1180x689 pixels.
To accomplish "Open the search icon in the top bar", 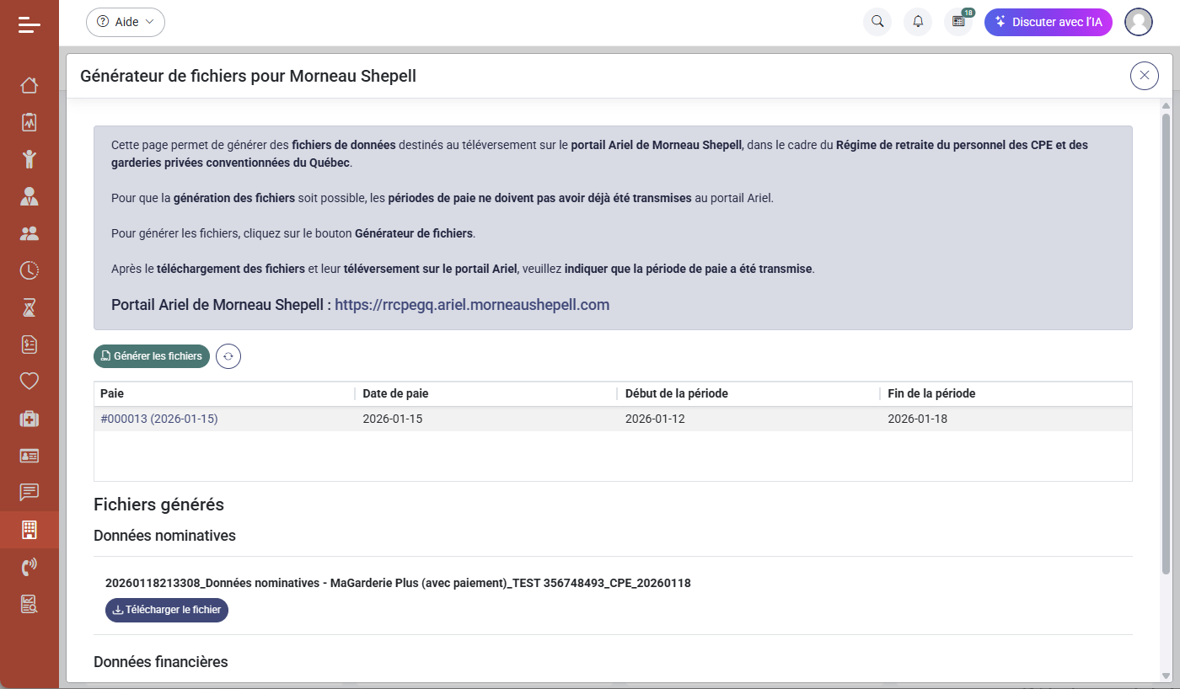I will (x=877, y=22).
